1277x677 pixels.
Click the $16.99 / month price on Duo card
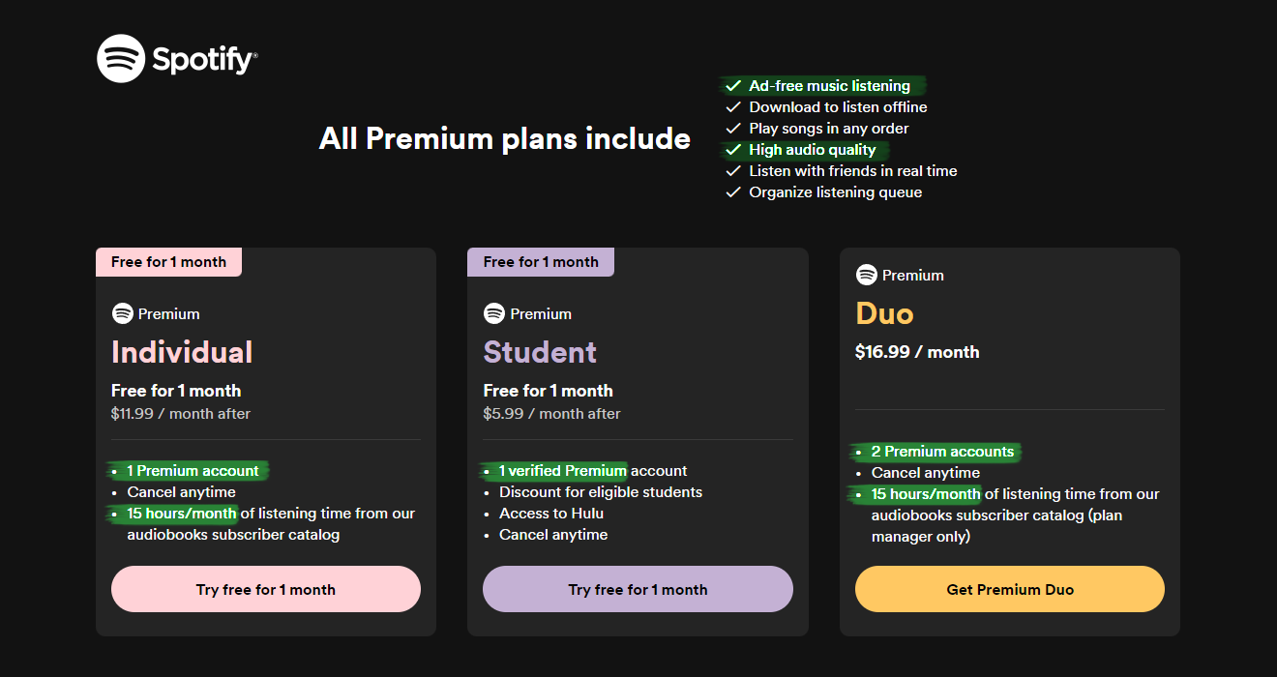tap(917, 351)
